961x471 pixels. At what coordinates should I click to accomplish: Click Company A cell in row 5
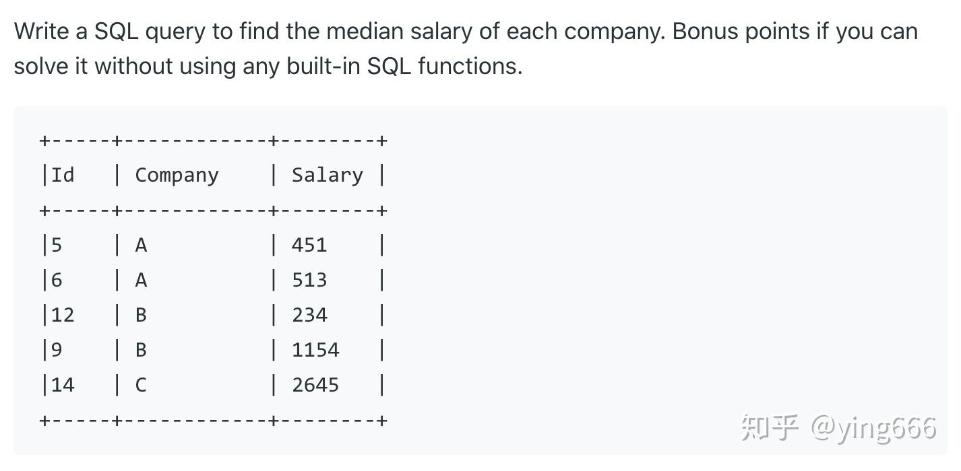[141, 245]
